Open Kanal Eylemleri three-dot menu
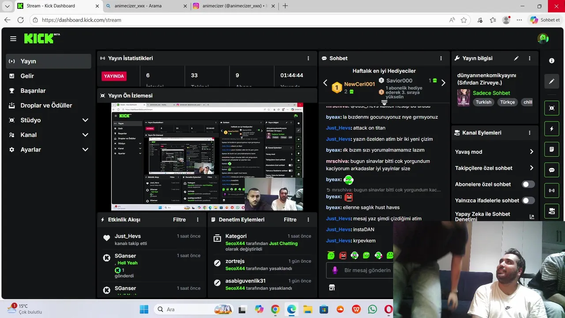565x318 pixels. coord(529,132)
